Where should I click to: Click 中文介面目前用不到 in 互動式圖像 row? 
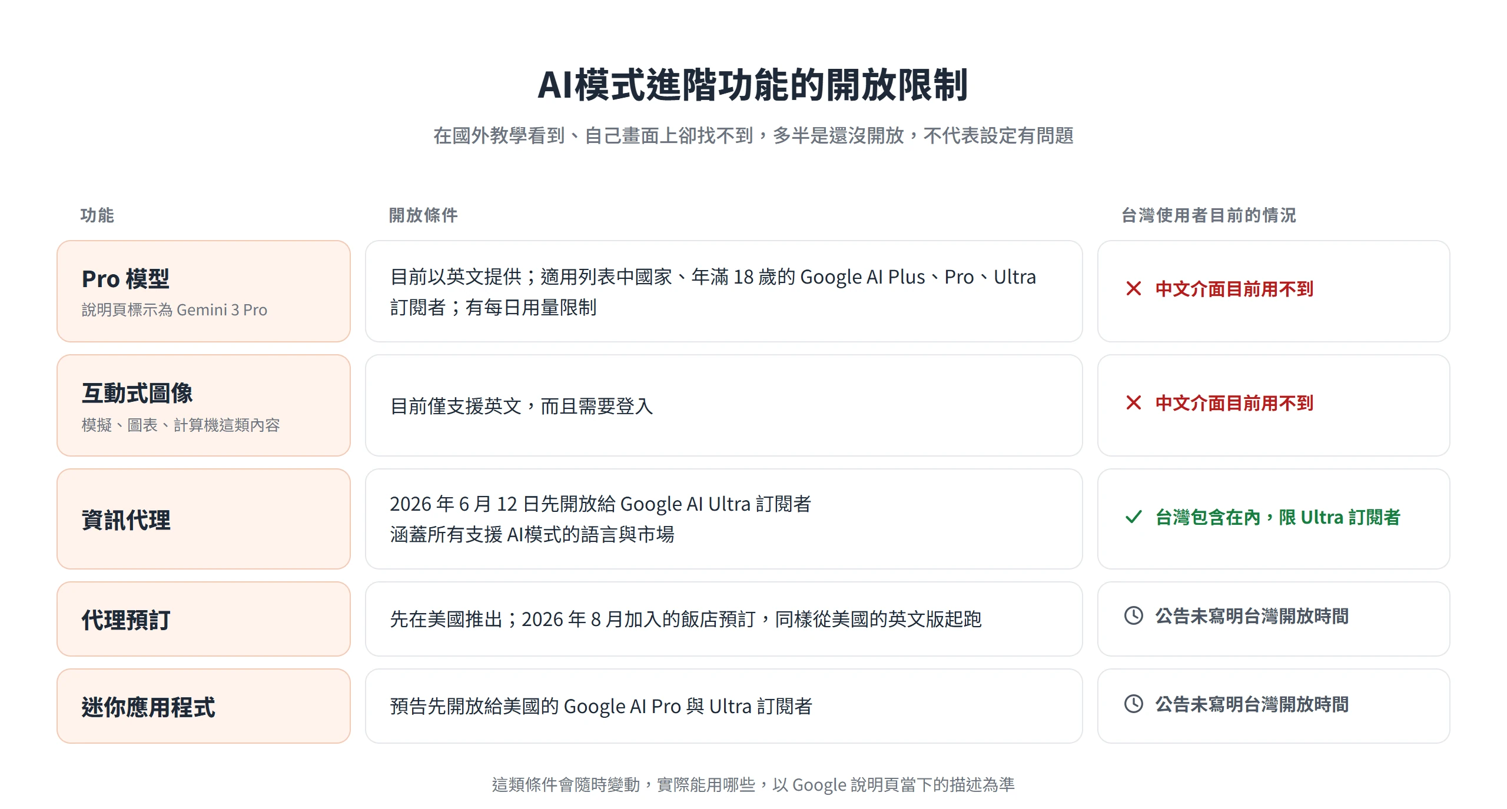coord(1234,403)
